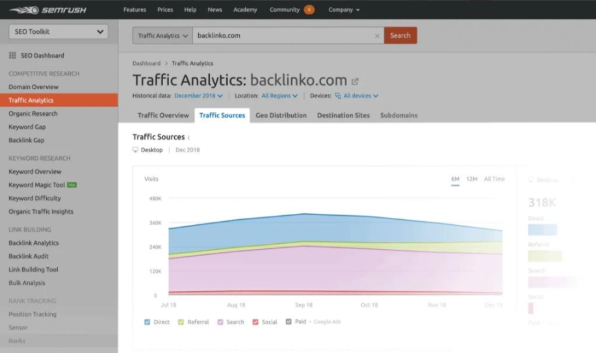Viewport: 596px width, 353px height.
Task: Click the domain search input field
Action: [x=283, y=36]
